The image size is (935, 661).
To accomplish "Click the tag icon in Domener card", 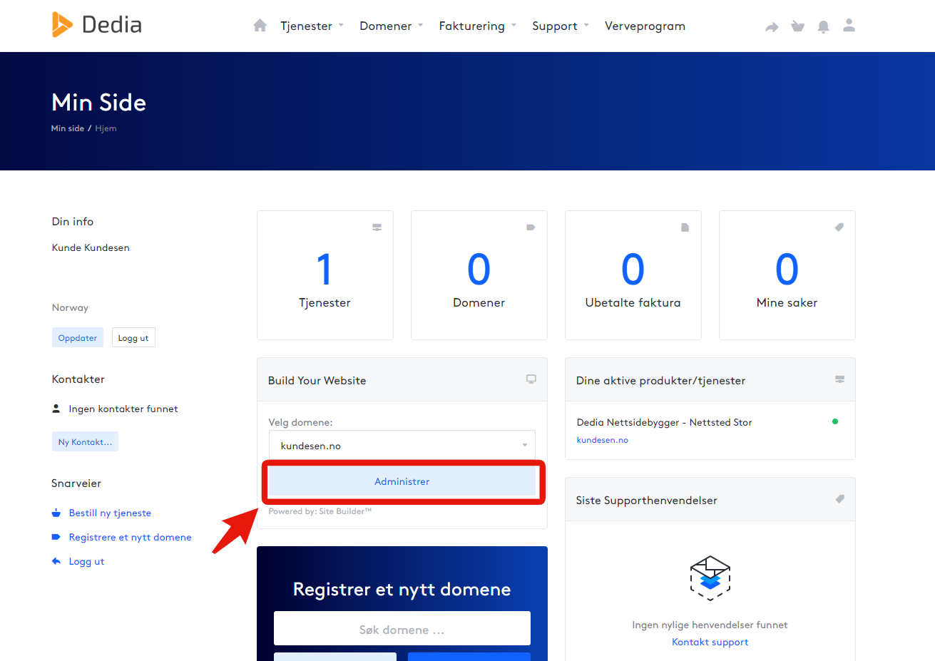I will coord(531,227).
